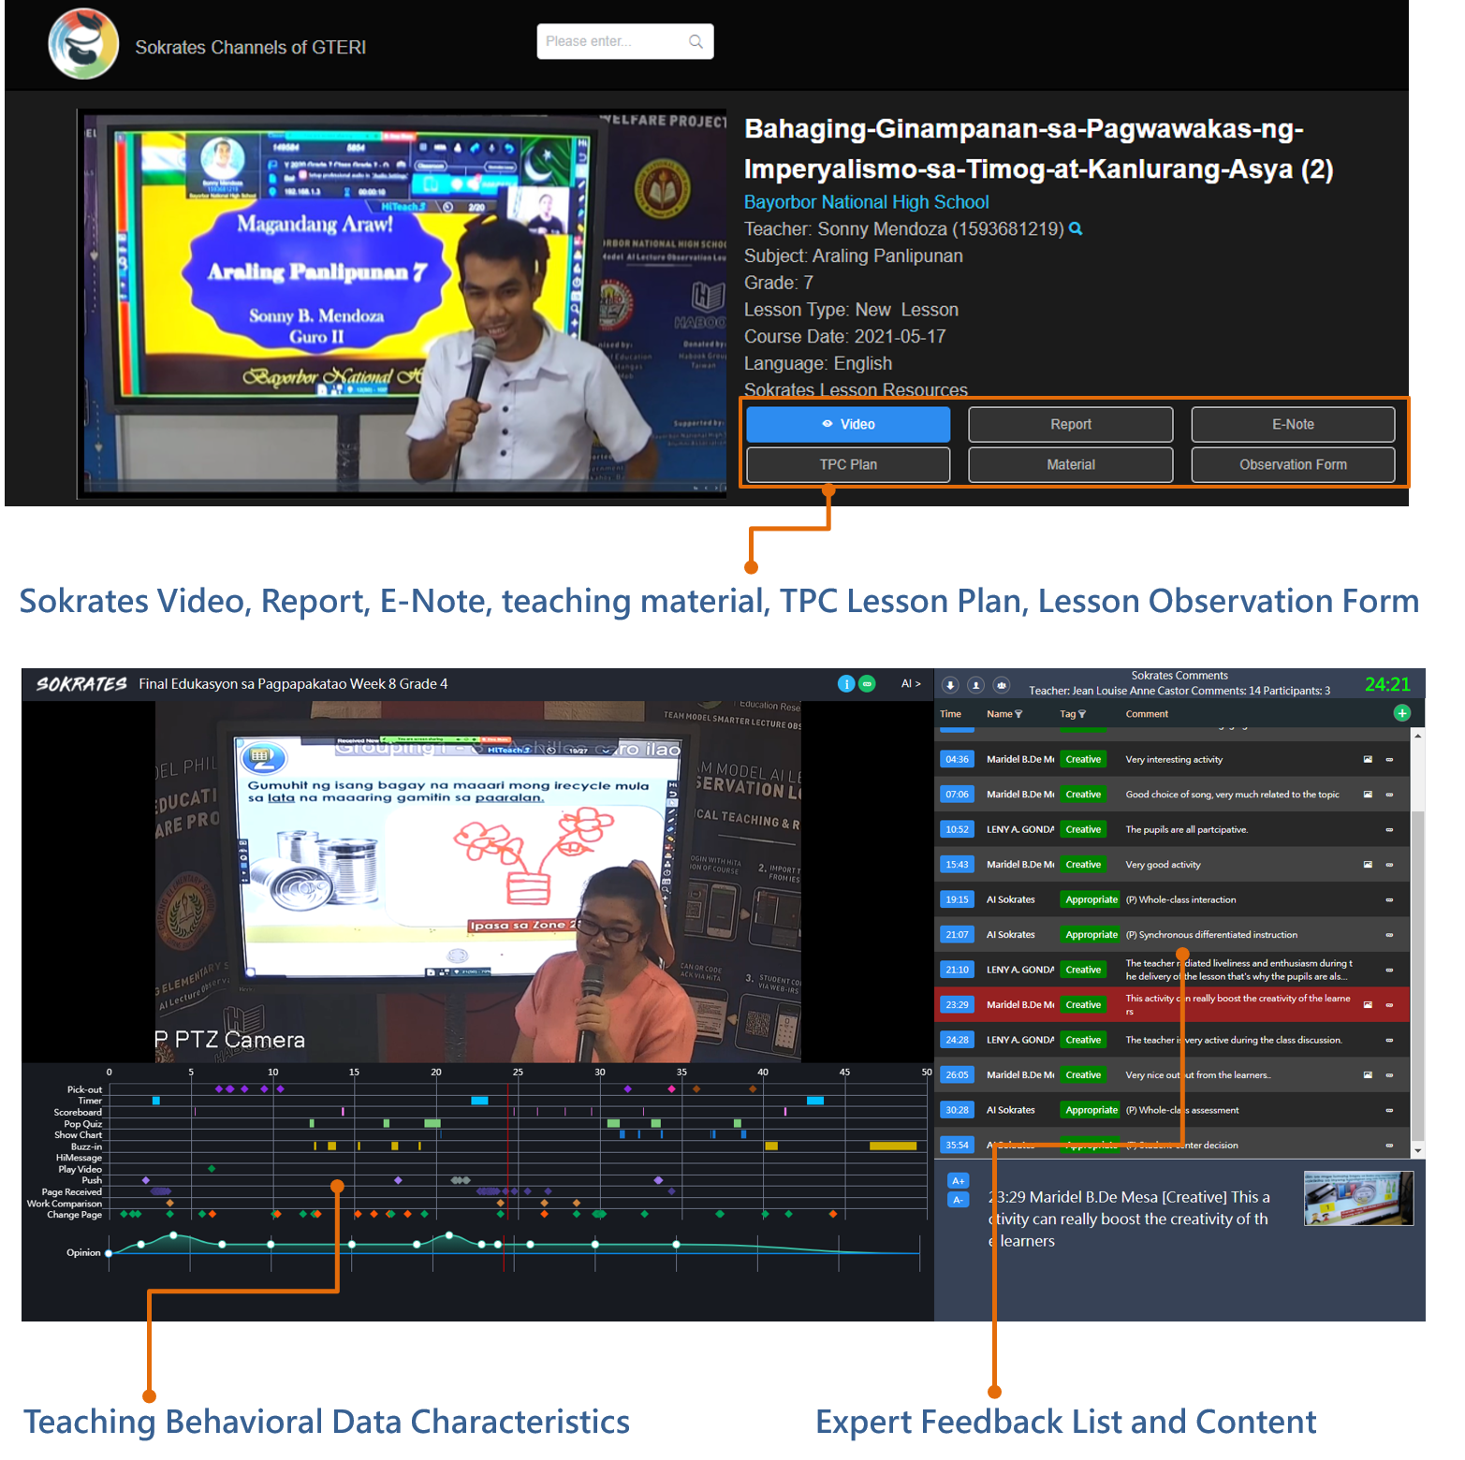The width and height of the screenshot is (1465, 1460).
Task: Jump to the 26:05 timestamp
Action: 957,1074
